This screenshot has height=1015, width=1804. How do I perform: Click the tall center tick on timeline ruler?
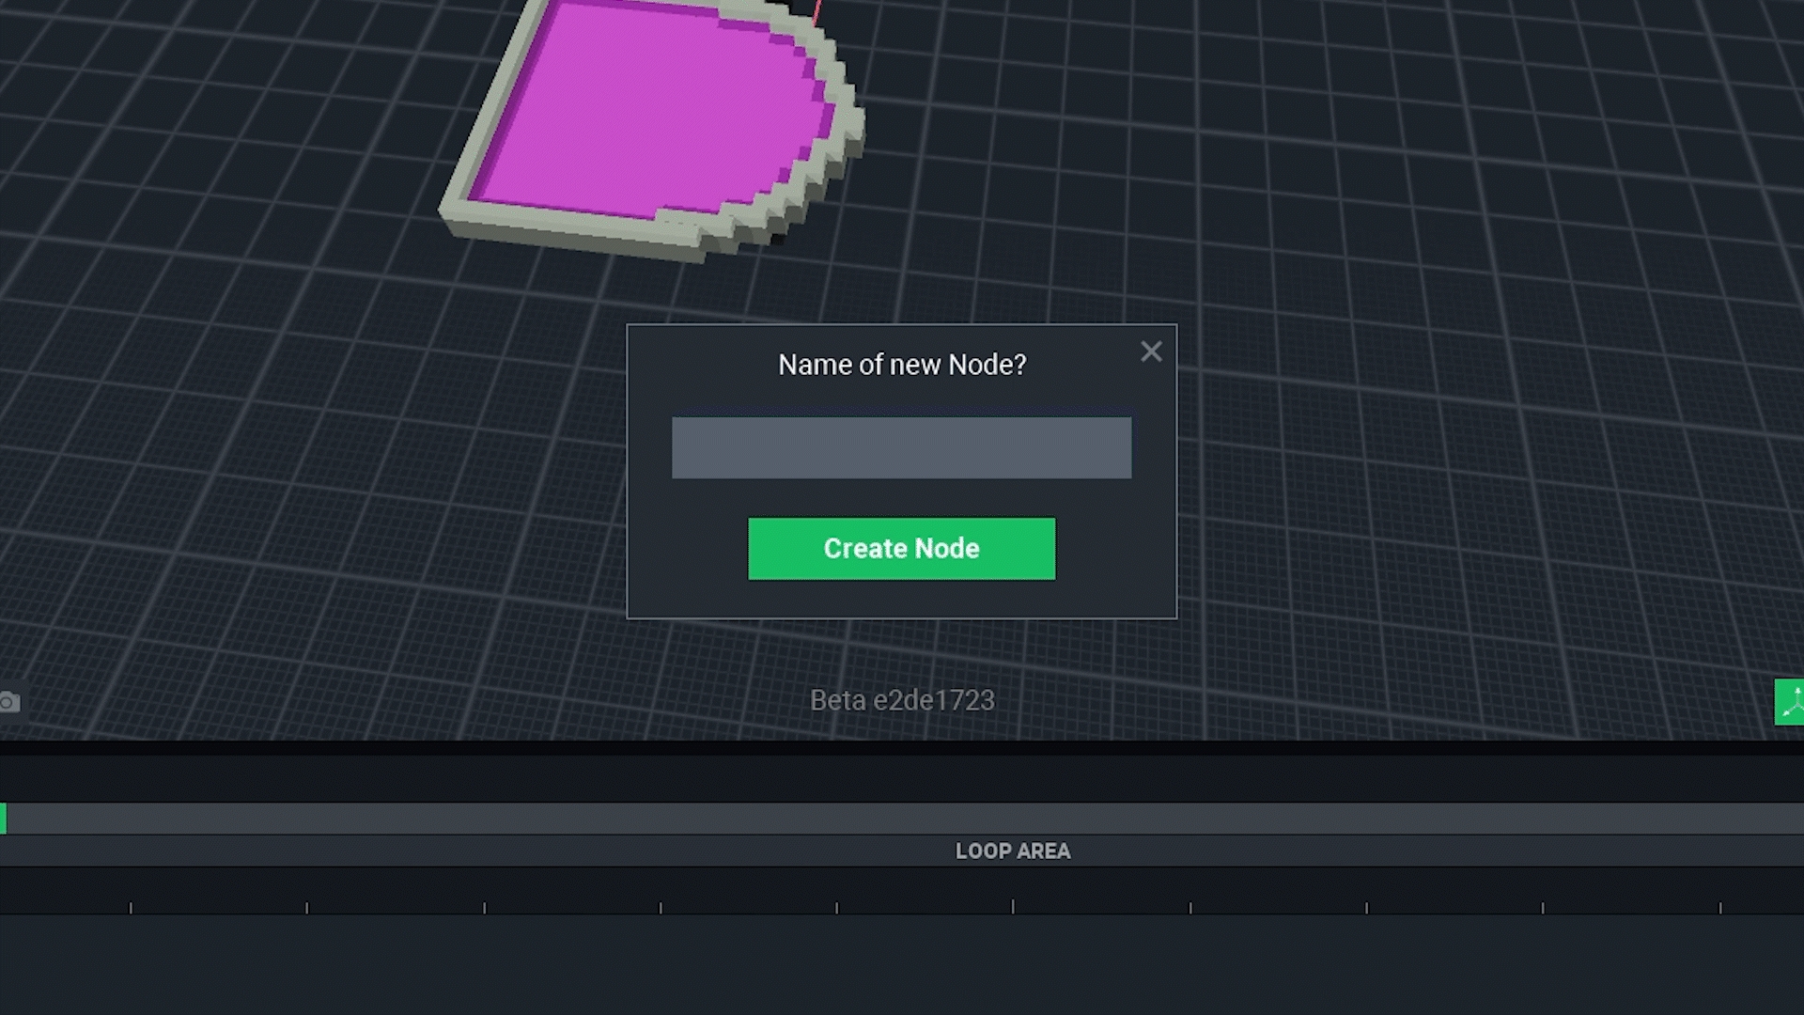(x=1013, y=906)
